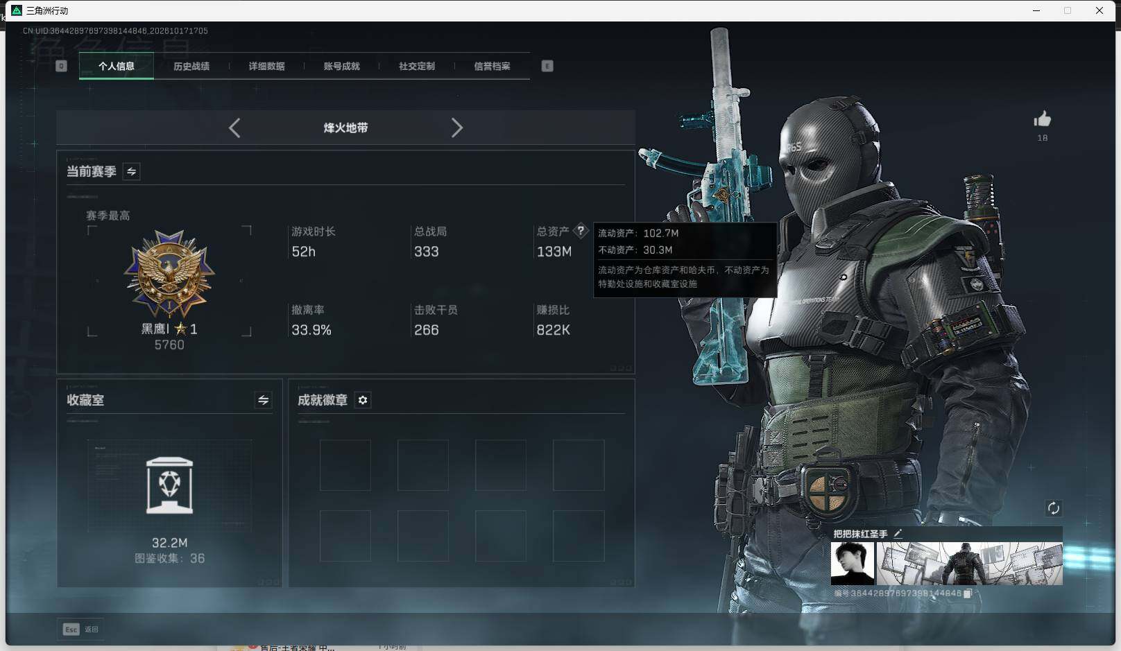Click the player avatar portrait thumbnail
This screenshot has width=1121, height=651.
[853, 564]
